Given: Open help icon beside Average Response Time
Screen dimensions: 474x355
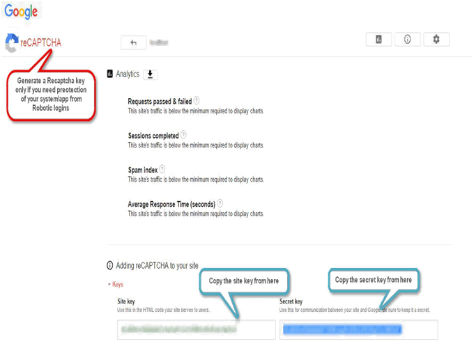Looking at the screenshot, I should (220, 203).
